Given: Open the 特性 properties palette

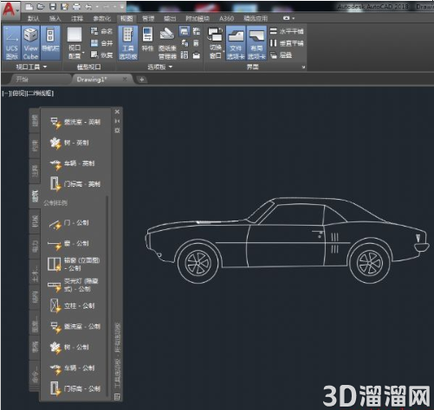Looking at the screenshot, I should pos(147,40).
